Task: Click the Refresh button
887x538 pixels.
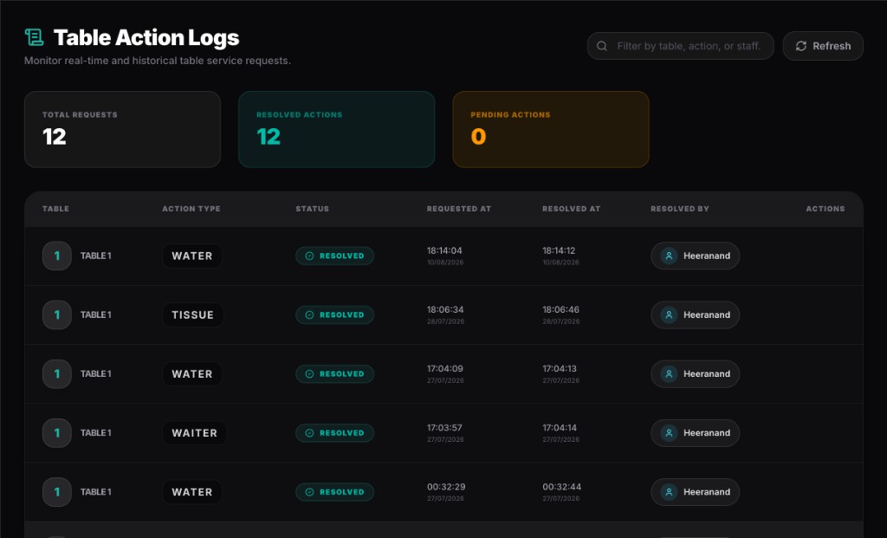Action: (x=823, y=46)
